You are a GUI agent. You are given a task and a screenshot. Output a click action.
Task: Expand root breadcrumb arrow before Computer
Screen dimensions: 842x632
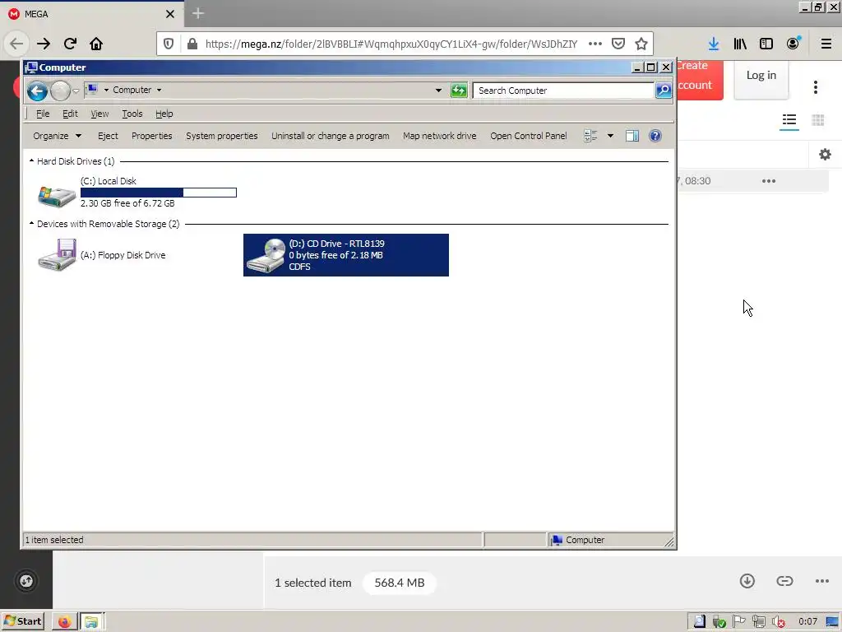[x=106, y=91]
